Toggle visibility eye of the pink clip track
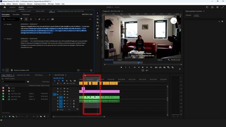 67,91
